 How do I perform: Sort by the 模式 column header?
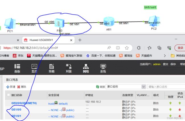[156, 95]
